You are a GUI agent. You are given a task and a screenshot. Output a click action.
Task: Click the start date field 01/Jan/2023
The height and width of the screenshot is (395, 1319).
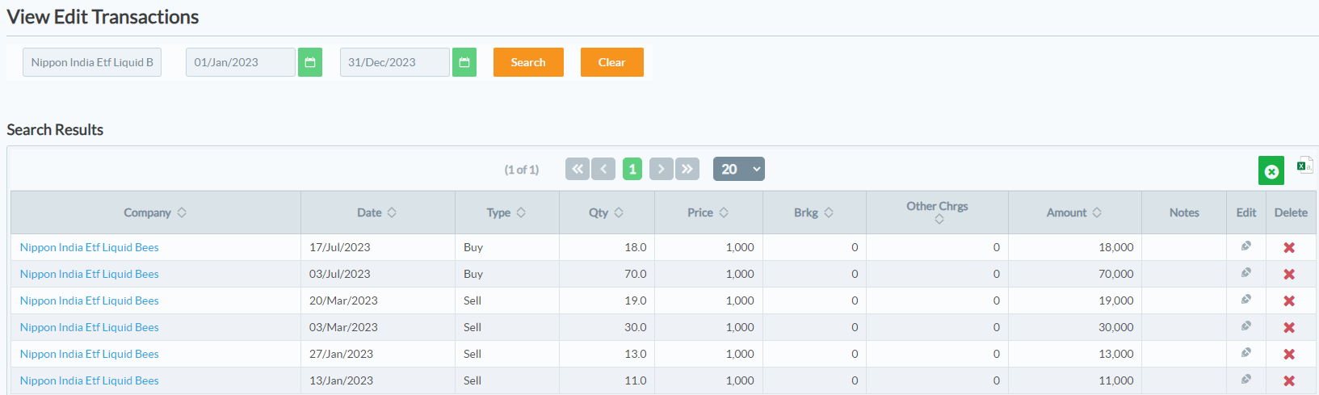(241, 62)
